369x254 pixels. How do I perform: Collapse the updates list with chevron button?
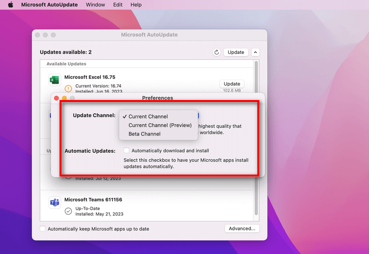tap(255, 52)
